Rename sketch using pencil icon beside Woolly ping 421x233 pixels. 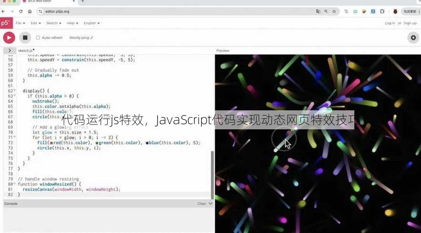(92, 38)
